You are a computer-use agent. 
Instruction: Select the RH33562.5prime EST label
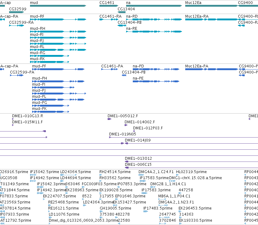pos(115,178)
